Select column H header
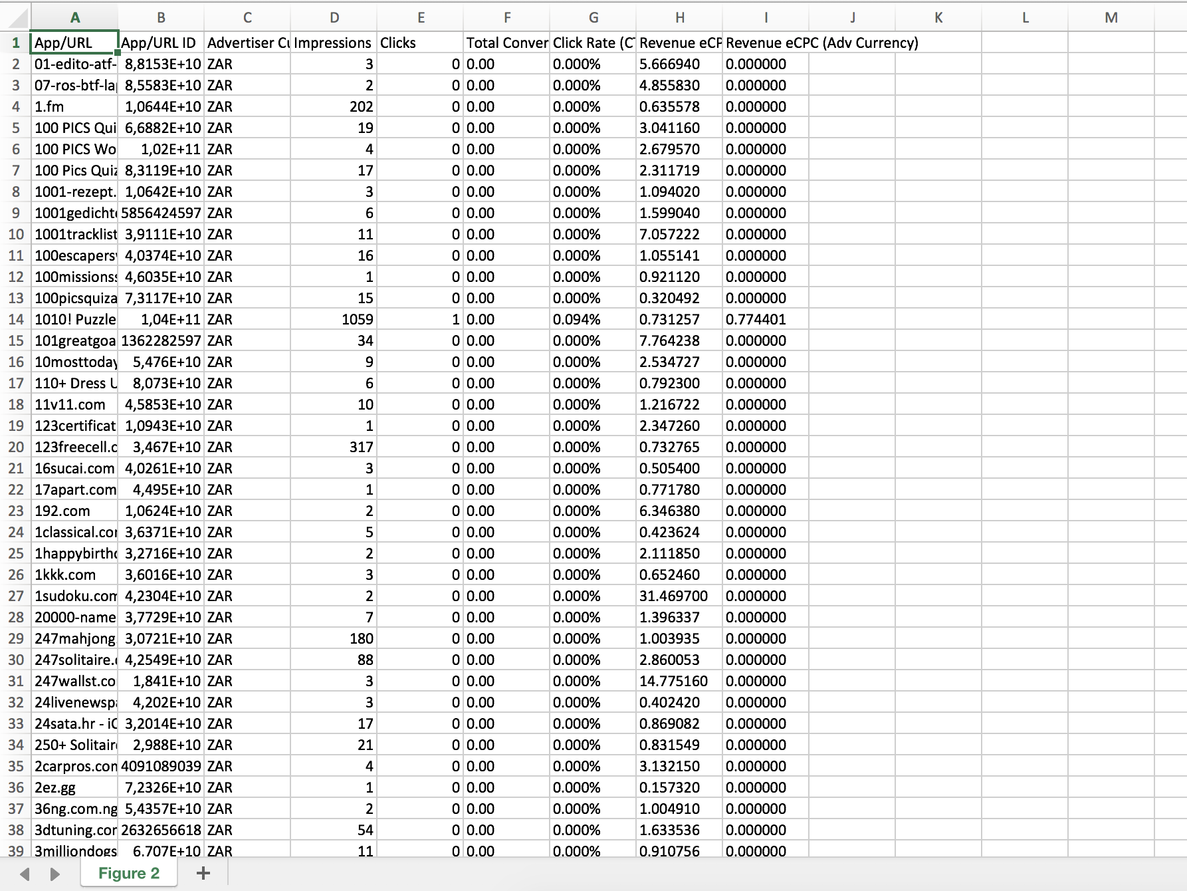Image resolution: width=1187 pixels, height=891 pixels. 680,18
